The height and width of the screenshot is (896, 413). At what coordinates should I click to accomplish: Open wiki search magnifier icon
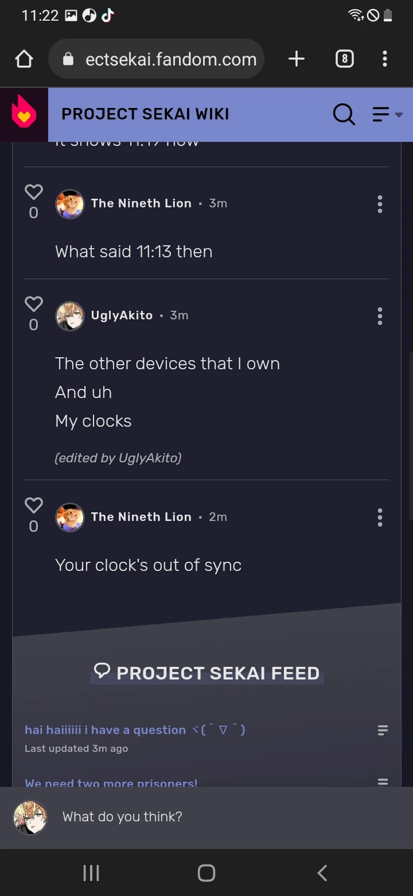(344, 114)
